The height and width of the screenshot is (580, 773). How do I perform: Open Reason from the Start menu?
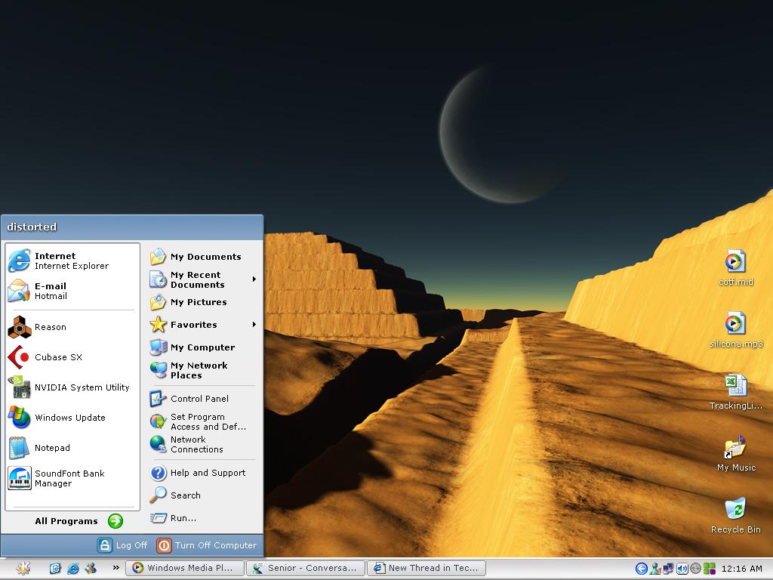tap(50, 327)
